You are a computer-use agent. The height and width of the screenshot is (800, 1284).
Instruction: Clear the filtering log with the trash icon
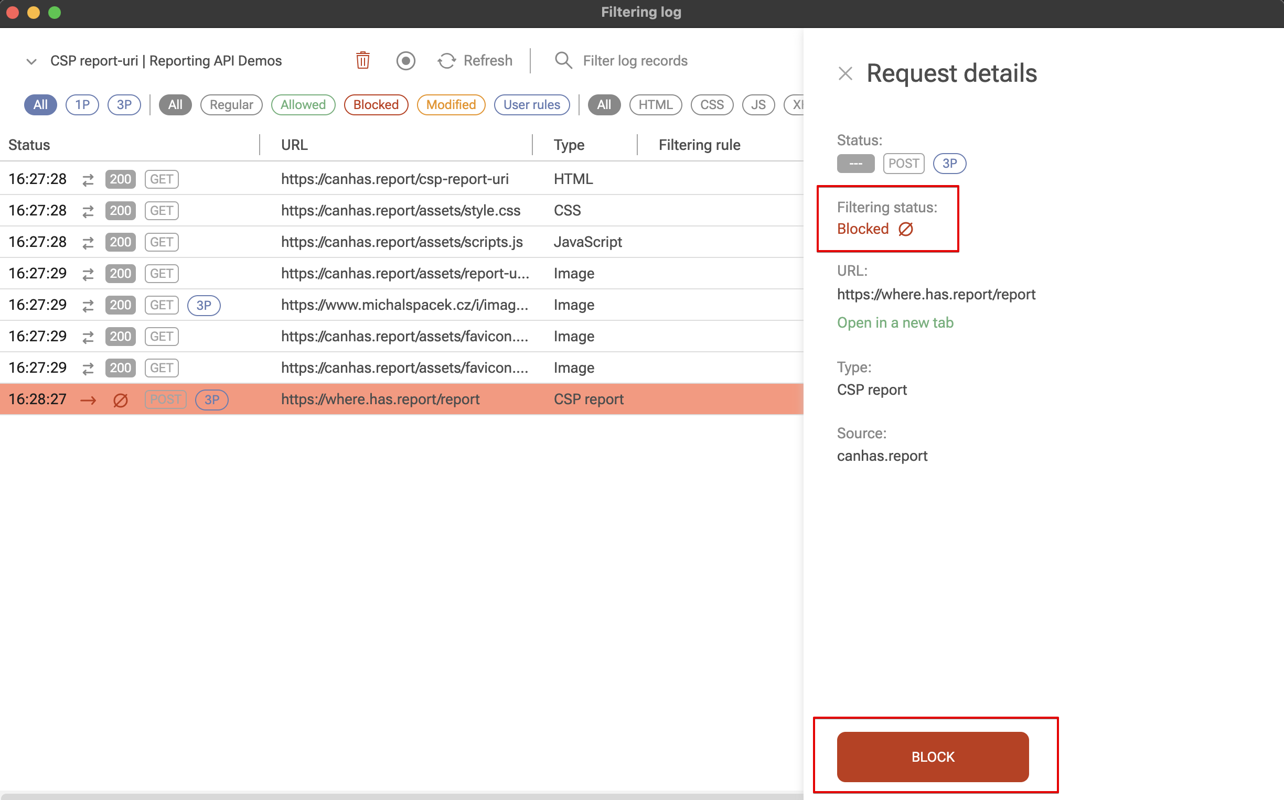pos(362,60)
